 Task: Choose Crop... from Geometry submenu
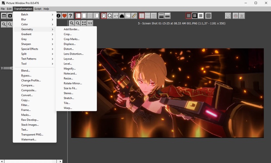point(76,34)
